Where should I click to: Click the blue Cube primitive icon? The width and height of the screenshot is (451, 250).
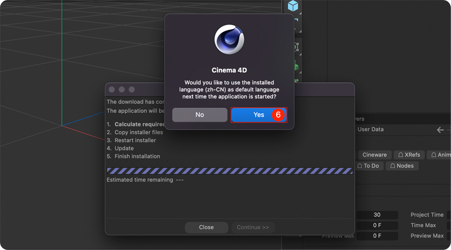pyautogui.click(x=293, y=5)
